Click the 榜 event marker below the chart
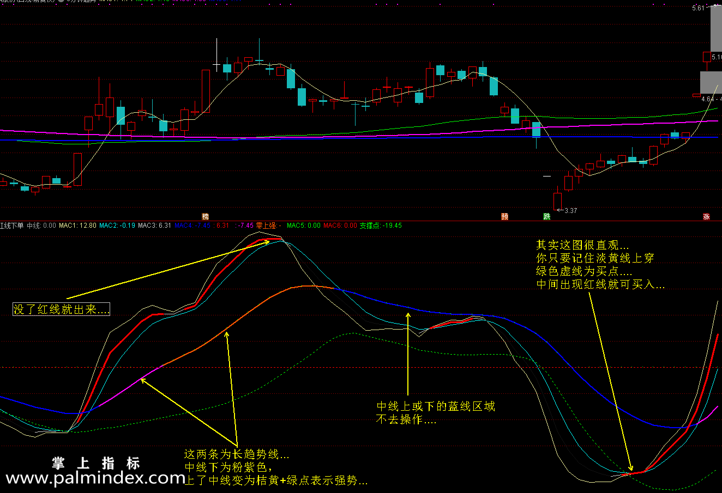The width and height of the screenshot is (722, 493). (206, 216)
